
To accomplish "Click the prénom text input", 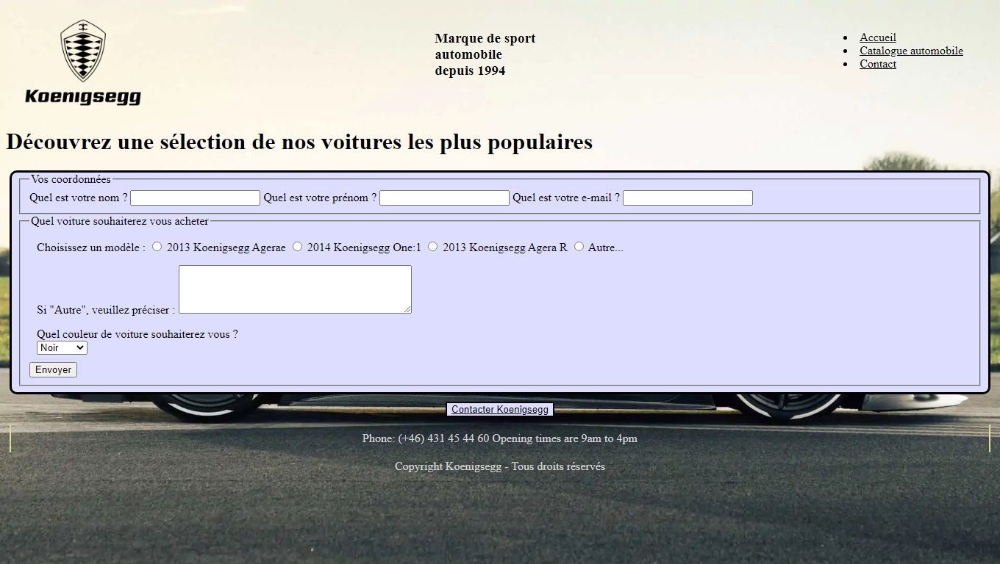I will pyautogui.click(x=444, y=198).
